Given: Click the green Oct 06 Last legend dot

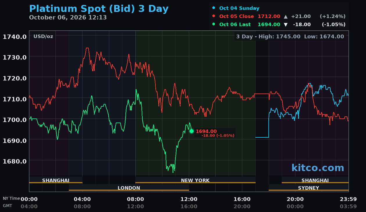Looking at the screenshot, I should 214,24.
